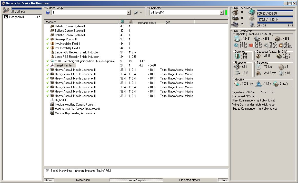
Task: Click the Medium Bay Loading Accelerator I icon
Action: pyautogui.click(x=52, y=113)
